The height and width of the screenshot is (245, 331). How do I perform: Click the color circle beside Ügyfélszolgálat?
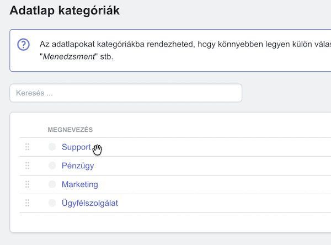[52, 203]
